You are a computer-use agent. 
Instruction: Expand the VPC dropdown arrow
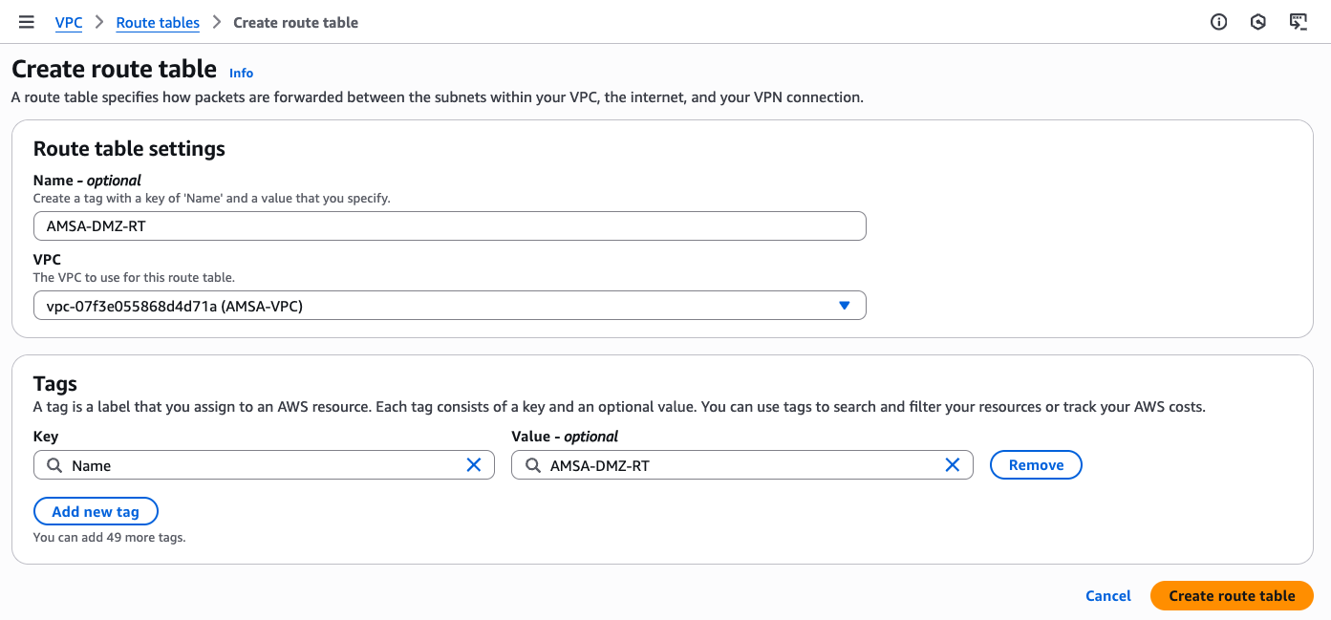(844, 306)
